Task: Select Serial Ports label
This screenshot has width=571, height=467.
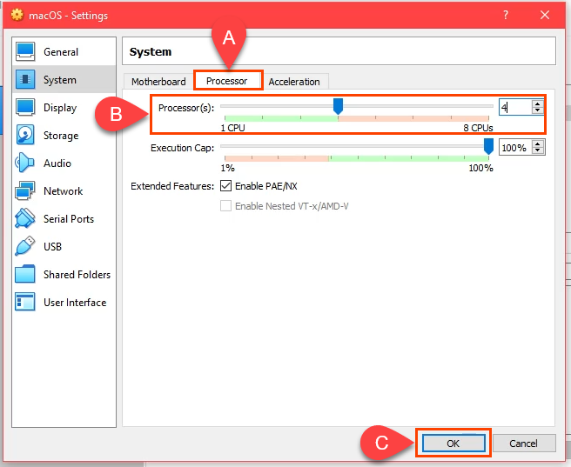Action: tap(69, 219)
